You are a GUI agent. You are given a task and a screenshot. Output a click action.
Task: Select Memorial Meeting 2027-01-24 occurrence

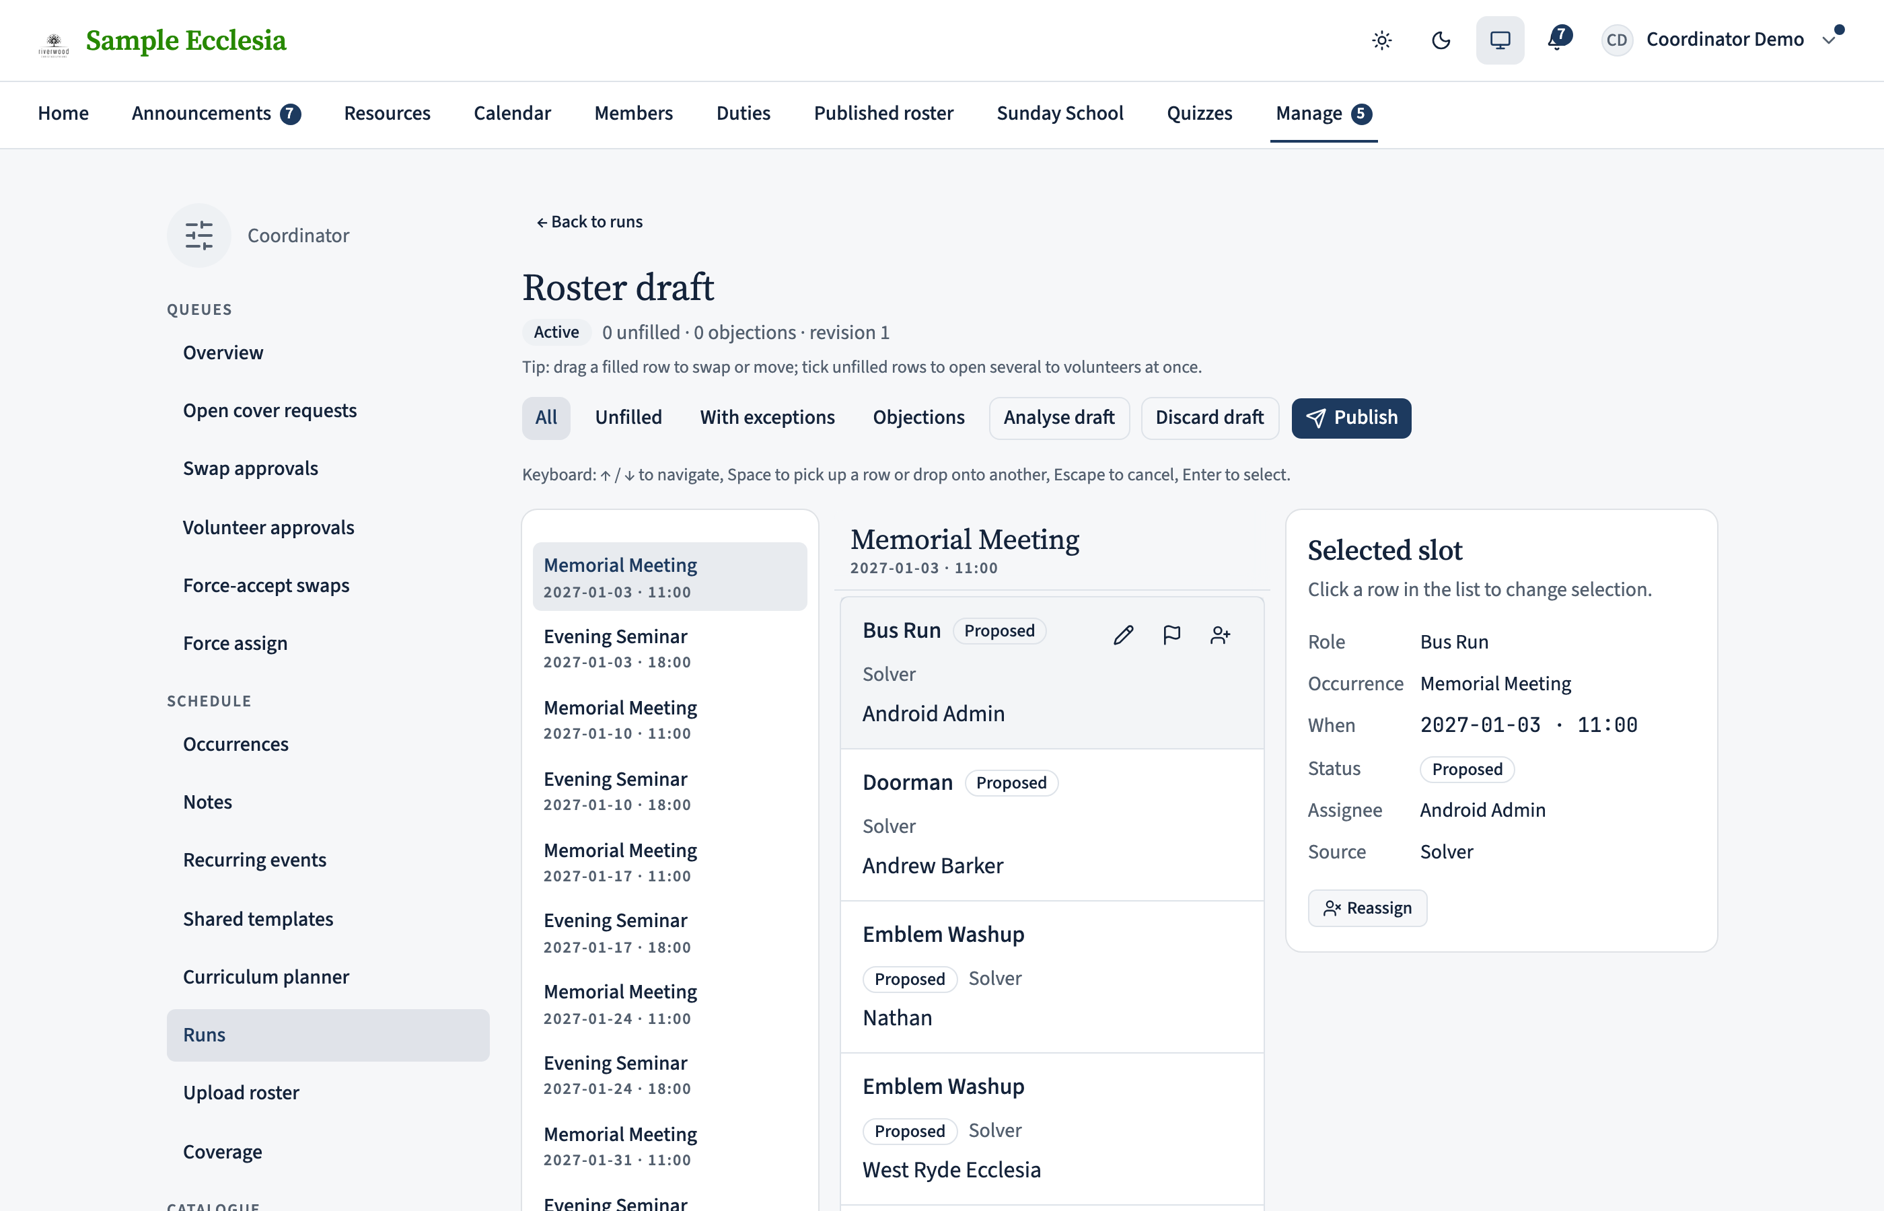coord(670,1004)
